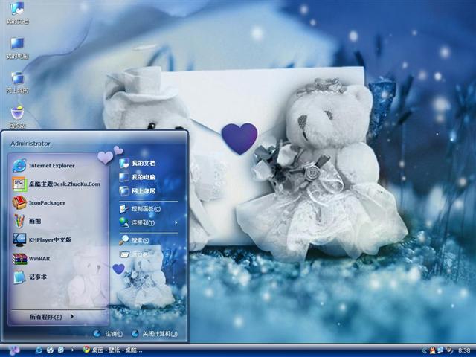Launch IconPackager from Start menu
This screenshot has width=476, height=357.
(x=39, y=203)
